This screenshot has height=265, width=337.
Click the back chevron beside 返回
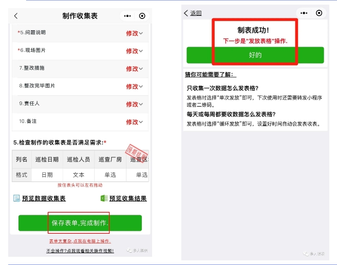(x=186, y=13)
